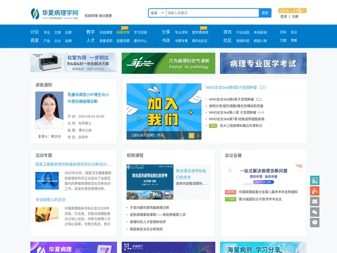Open WHO女生5ed第7章 妊娠滋养细胞疾病 article
Screen dimensions: 337x253
click(x=237, y=119)
